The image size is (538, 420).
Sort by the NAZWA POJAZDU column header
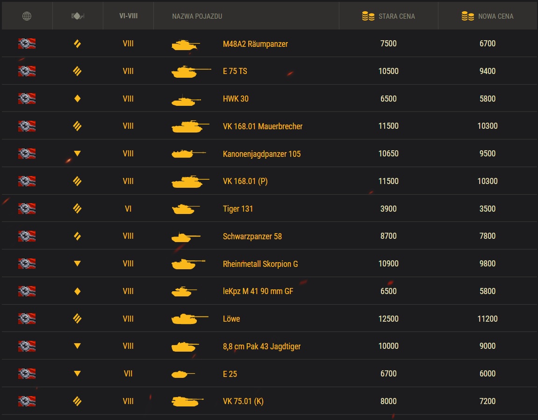197,16
